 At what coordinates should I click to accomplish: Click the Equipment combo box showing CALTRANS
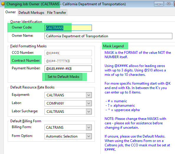coord(68,95)
